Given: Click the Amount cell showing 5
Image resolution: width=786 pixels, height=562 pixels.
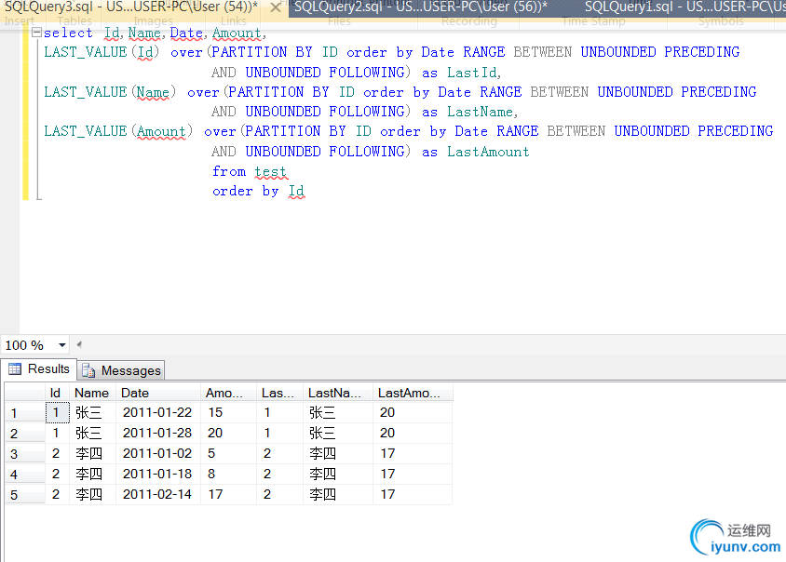Looking at the screenshot, I should (228, 453).
